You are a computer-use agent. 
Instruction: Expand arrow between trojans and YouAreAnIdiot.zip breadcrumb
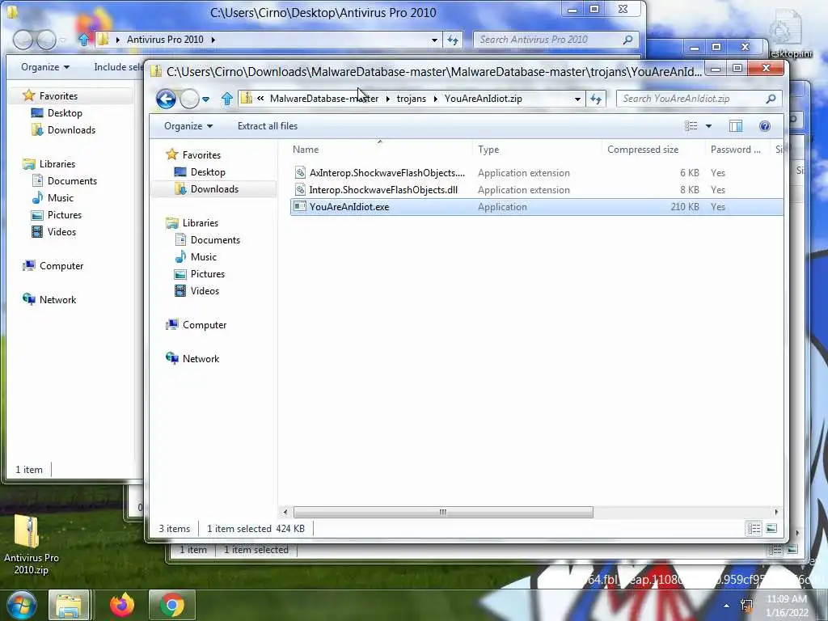(x=436, y=99)
